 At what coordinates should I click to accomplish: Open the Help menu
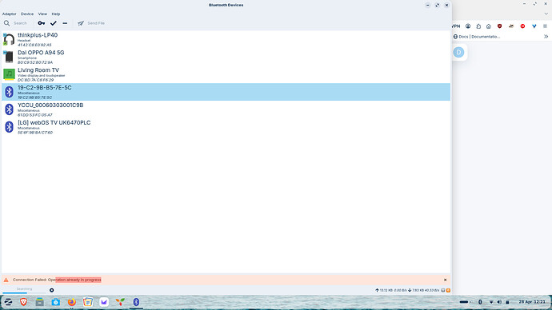(56, 14)
